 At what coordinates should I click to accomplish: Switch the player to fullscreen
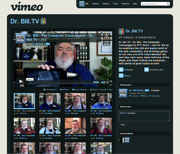[x=108, y=82]
